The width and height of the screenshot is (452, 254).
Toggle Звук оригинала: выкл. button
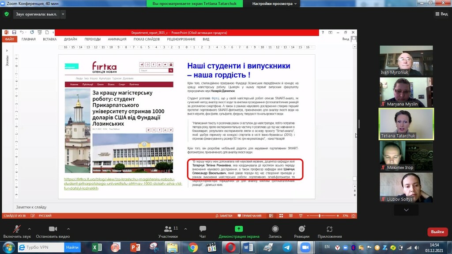pyautogui.click(x=36, y=14)
